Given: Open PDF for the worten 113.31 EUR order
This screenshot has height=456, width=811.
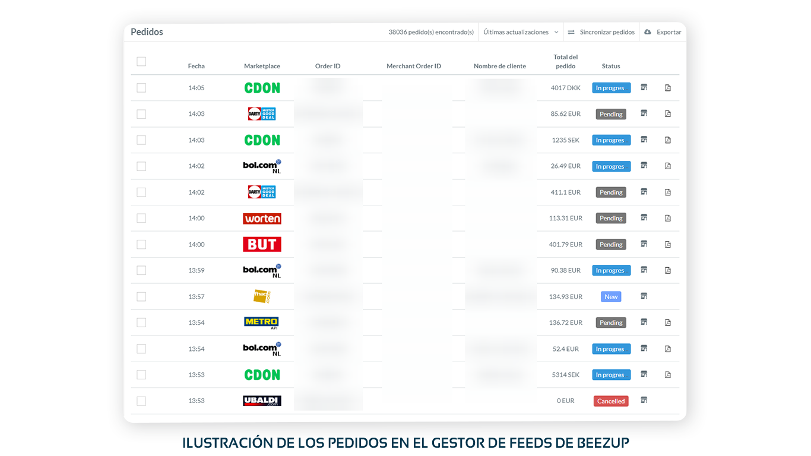Looking at the screenshot, I should [x=668, y=218].
